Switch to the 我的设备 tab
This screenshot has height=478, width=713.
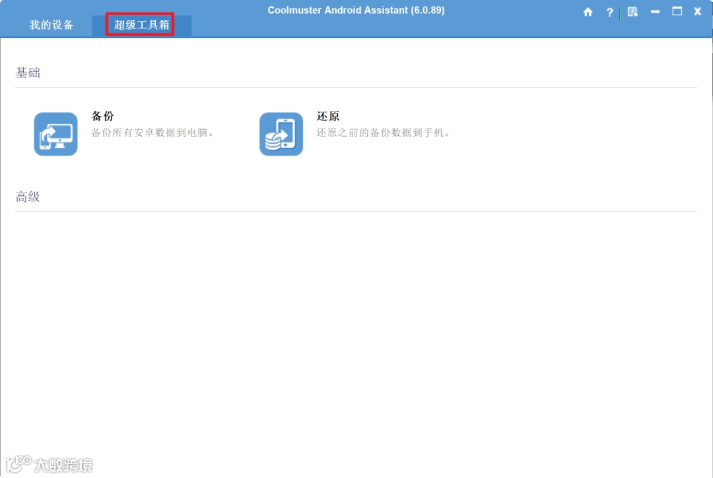pyautogui.click(x=51, y=25)
